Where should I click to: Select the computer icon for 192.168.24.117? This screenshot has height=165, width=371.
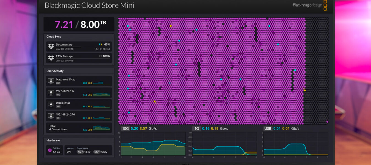click(51, 92)
